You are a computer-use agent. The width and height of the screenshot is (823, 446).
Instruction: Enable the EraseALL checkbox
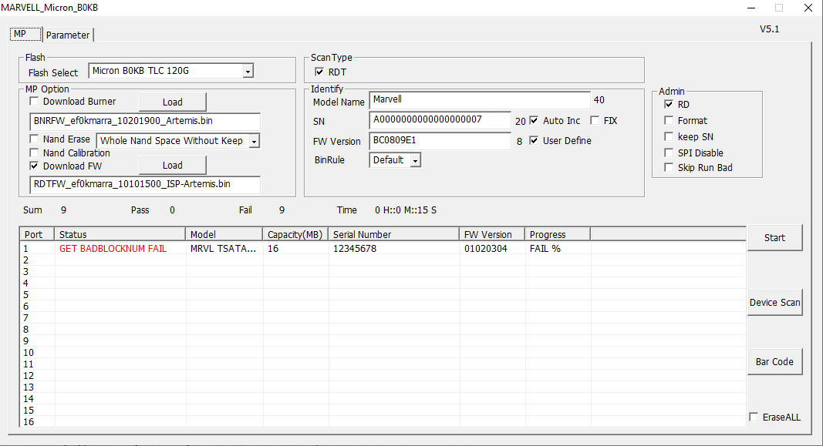tap(754, 417)
